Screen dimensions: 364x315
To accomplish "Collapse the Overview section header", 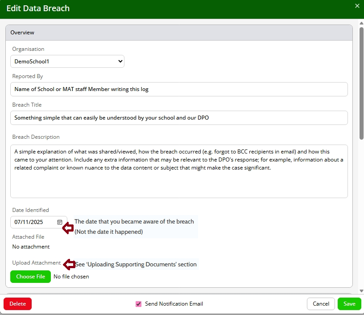I will coord(179,33).
